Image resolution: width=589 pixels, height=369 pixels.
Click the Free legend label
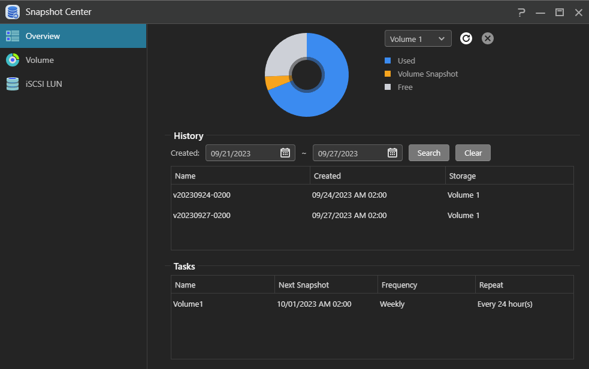point(405,87)
